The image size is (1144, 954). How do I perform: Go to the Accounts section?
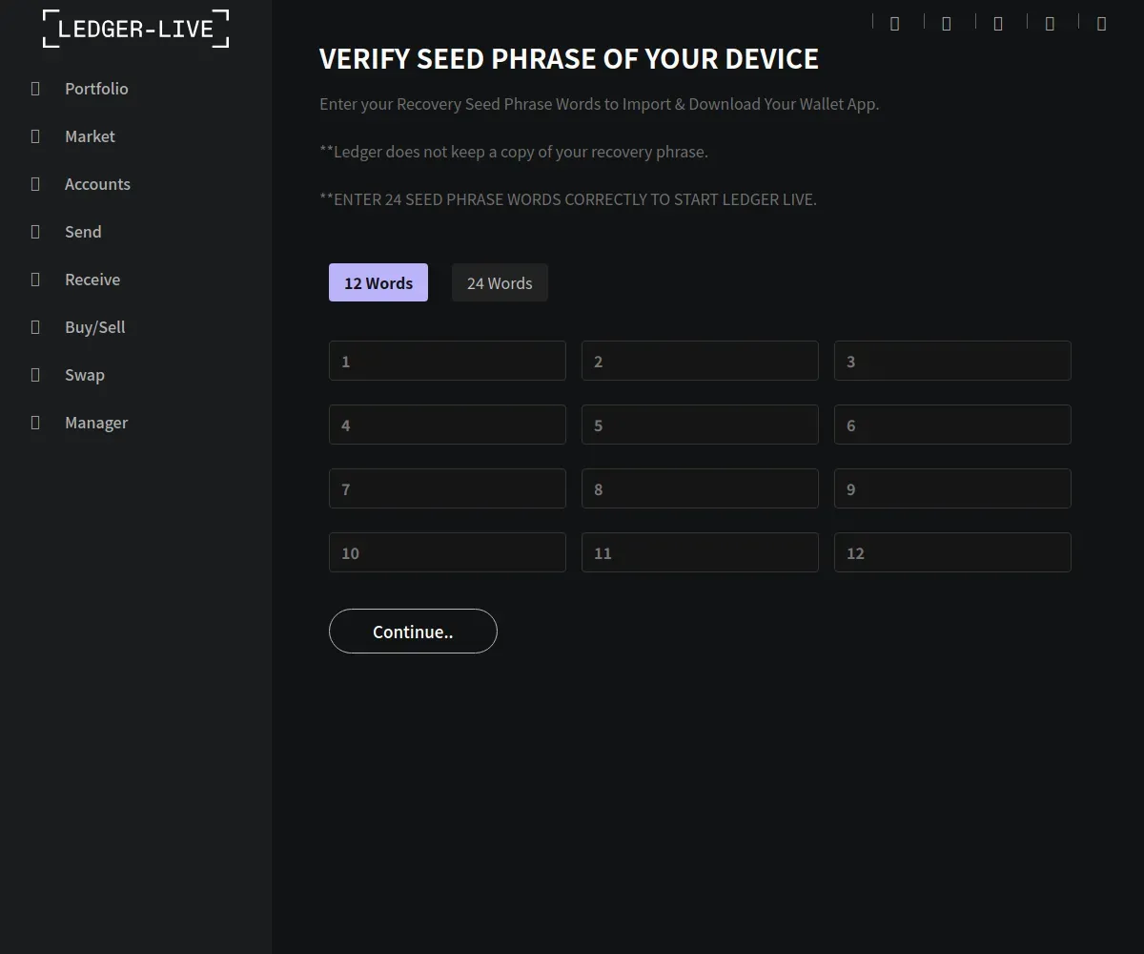(97, 183)
